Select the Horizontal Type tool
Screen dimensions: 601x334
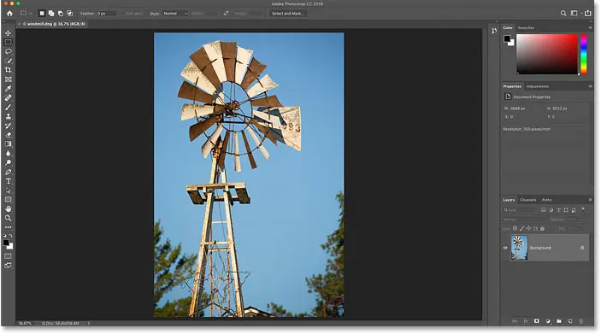pyautogui.click(x=8, y=181)
